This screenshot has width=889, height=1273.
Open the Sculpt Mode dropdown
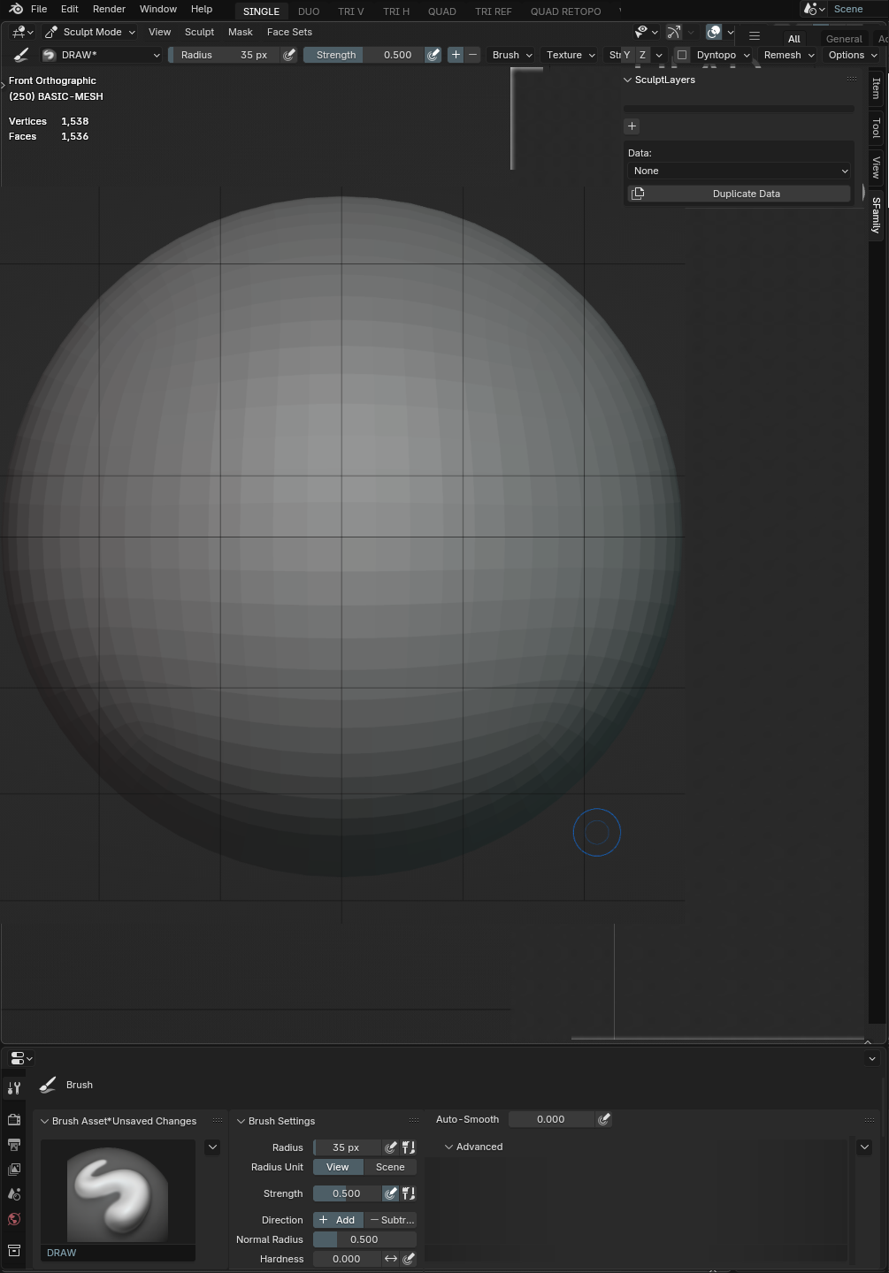coord(89,32)
